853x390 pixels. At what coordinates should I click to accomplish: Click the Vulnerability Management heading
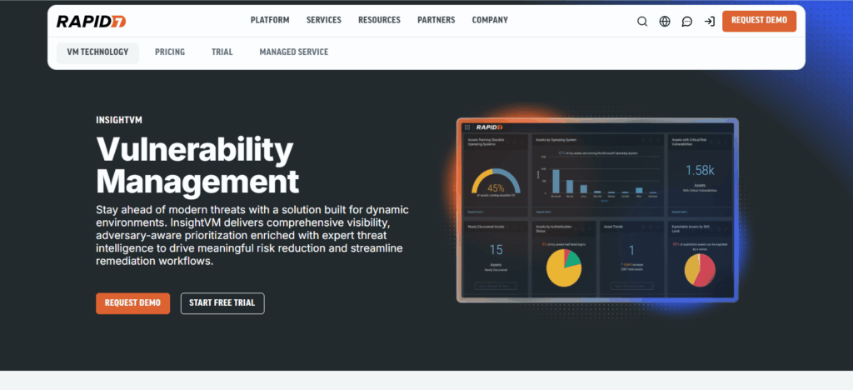click(197, 165)
